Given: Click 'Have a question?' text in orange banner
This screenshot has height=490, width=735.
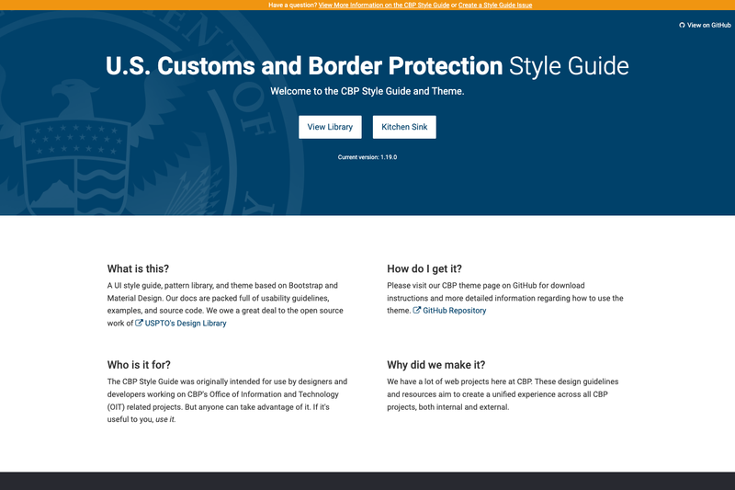Looking at the screenshot, I should tap(292, 6).
